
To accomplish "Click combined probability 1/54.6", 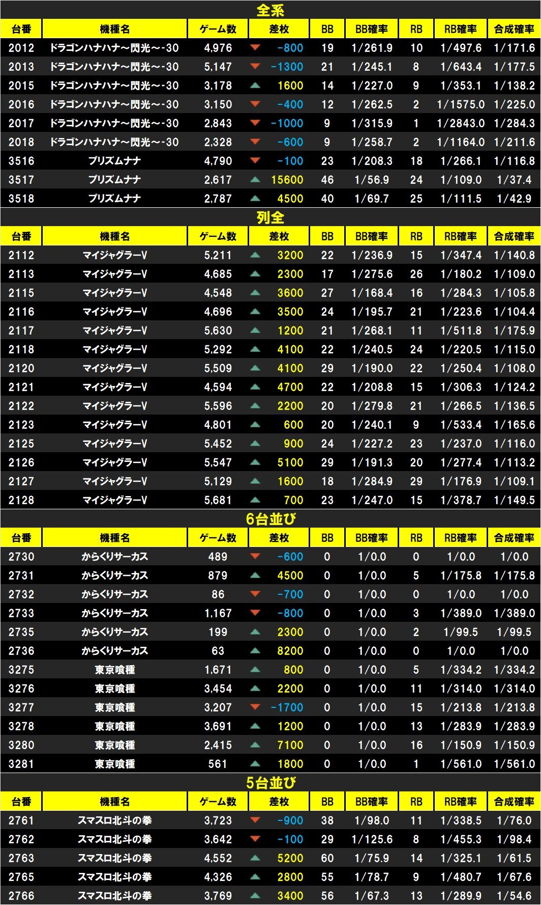I will pyautogui.click(x=515, y=896).
